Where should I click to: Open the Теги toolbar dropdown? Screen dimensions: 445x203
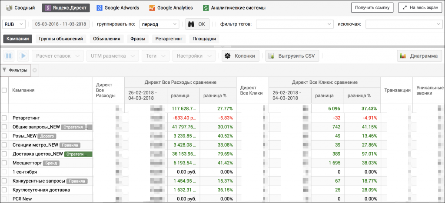[156, 56]
